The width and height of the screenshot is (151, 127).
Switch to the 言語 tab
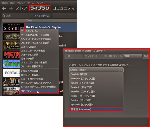click(133, 56)
